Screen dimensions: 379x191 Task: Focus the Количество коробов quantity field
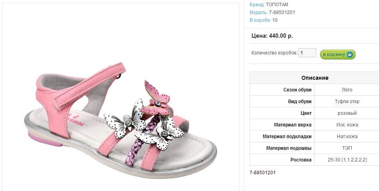click(307, 53)
